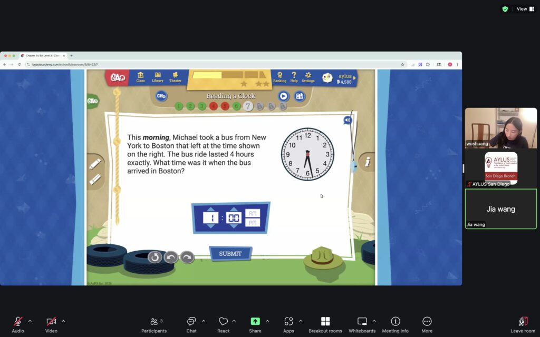The image size is (540, 337).
Task: Submit the clock answer
Action: pyautogui.click(x=230, y=254)
